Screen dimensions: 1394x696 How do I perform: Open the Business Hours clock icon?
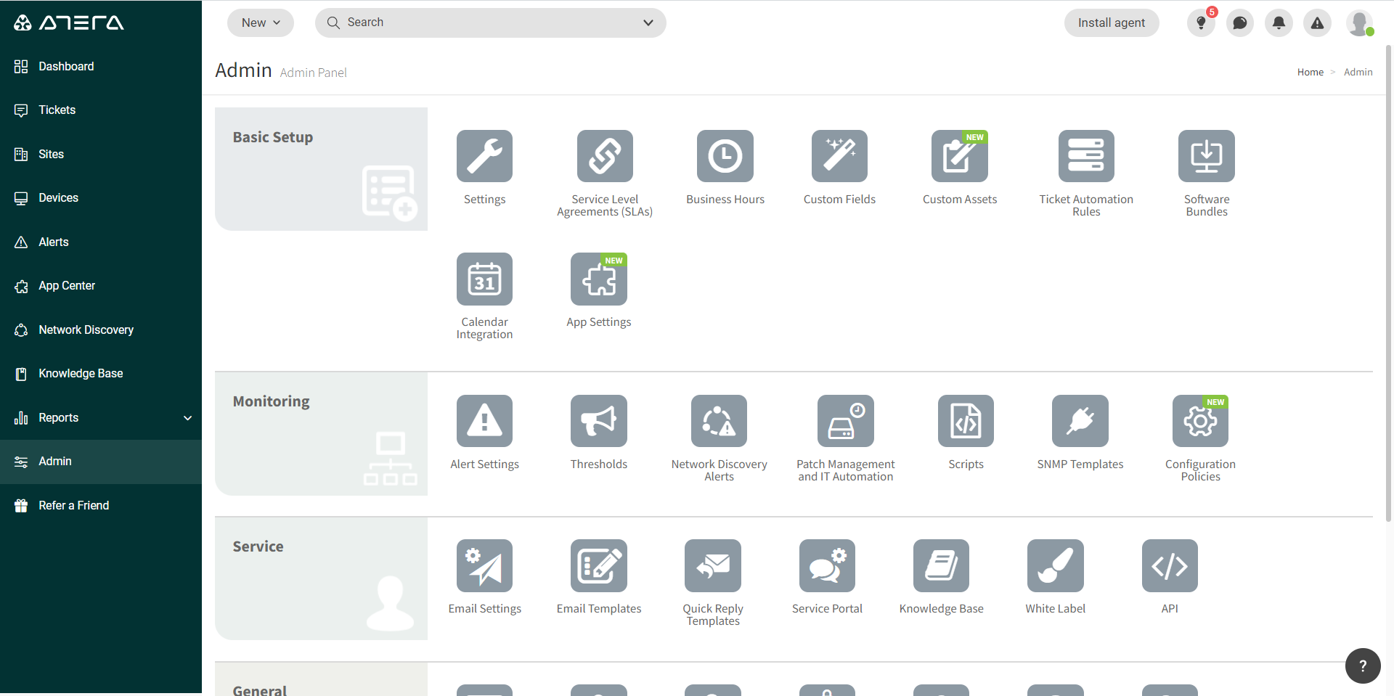pyautogui.click(x=725, y=156)
